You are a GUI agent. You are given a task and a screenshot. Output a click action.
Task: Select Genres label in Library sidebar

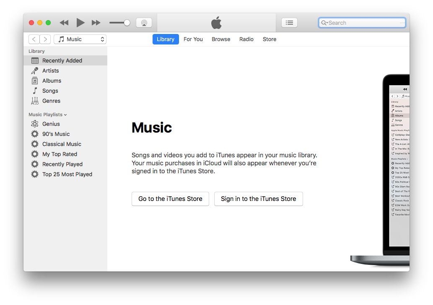(x=51, y=101)
